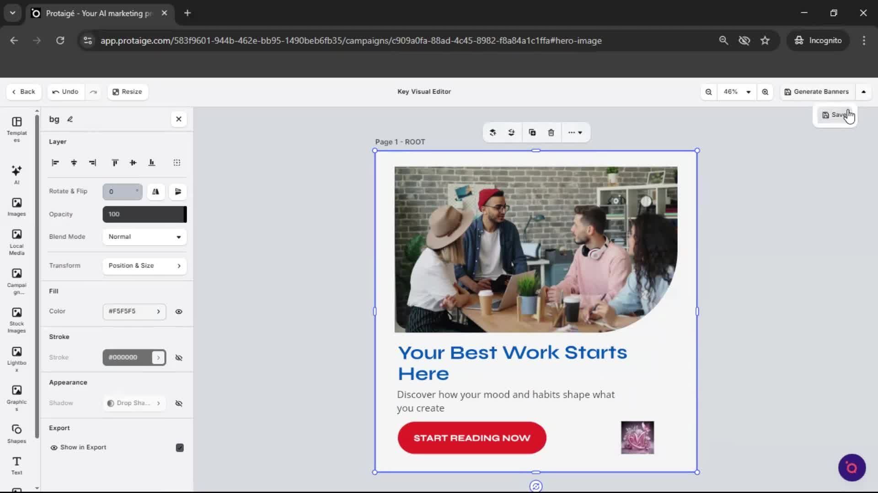Open the AI panel in sidebar
This screenshot has height=493, width=878.
(x=16, y=174)
